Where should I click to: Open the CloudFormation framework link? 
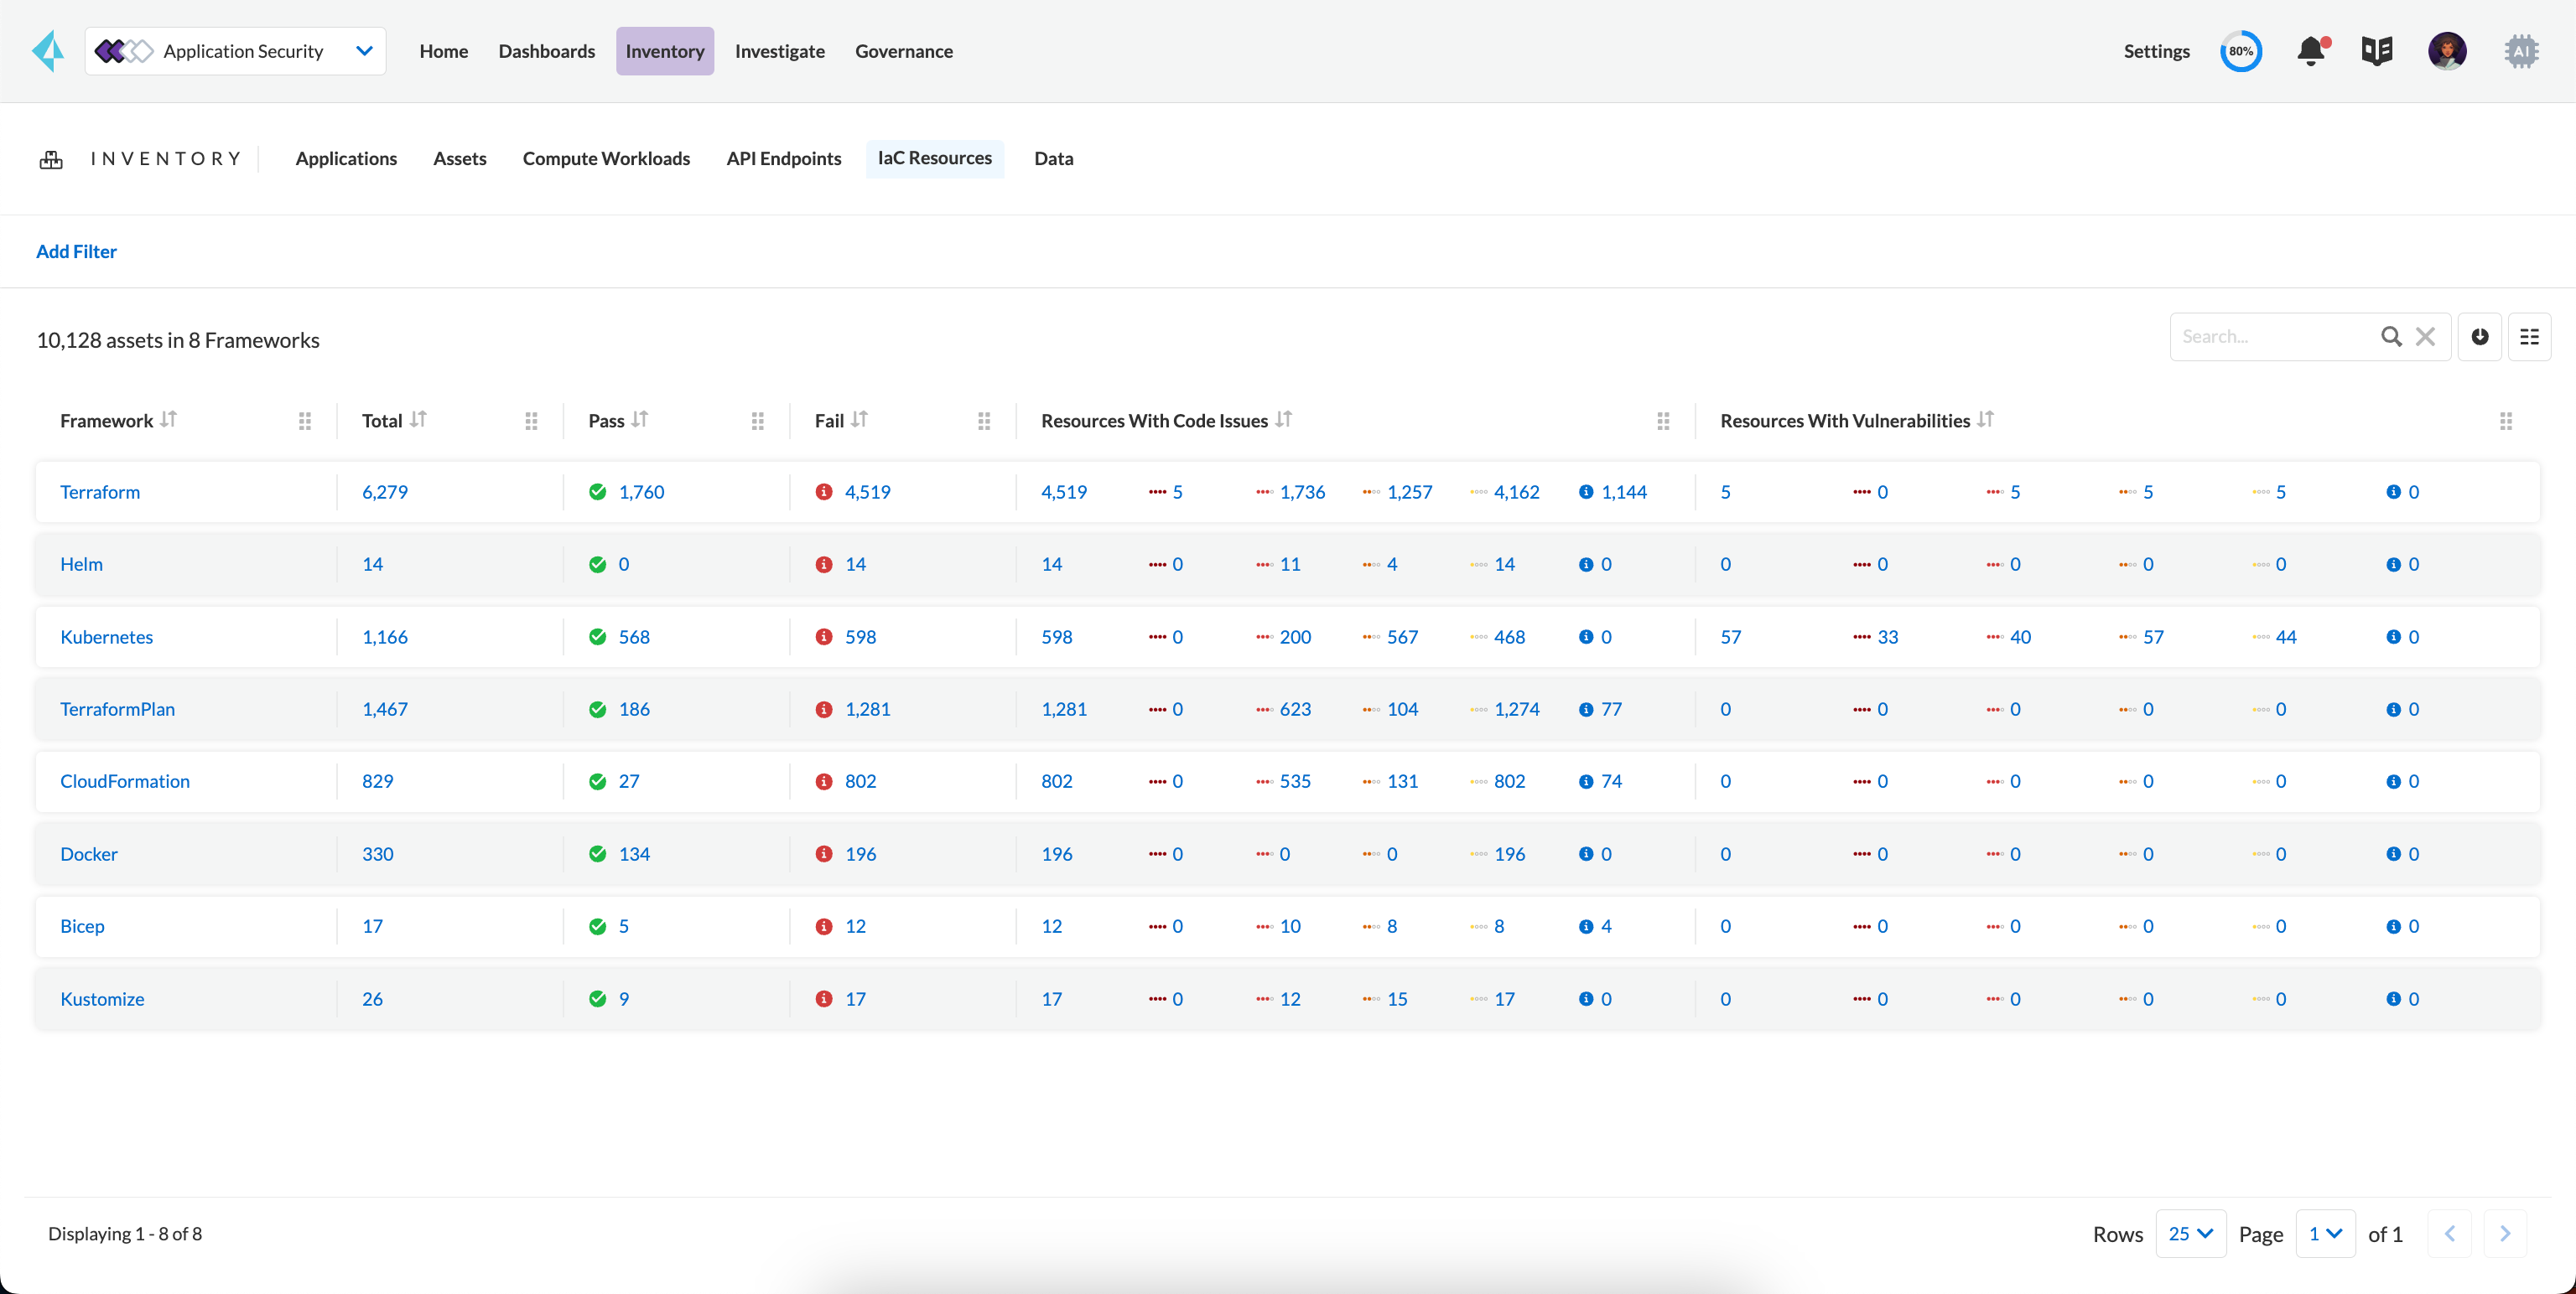[x=125, y=781]
